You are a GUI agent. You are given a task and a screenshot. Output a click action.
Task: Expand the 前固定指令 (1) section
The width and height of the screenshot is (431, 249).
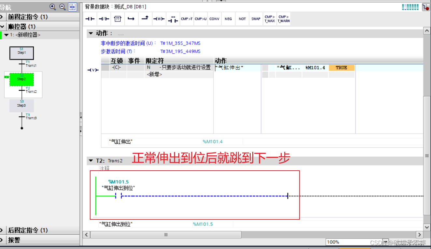2,17
